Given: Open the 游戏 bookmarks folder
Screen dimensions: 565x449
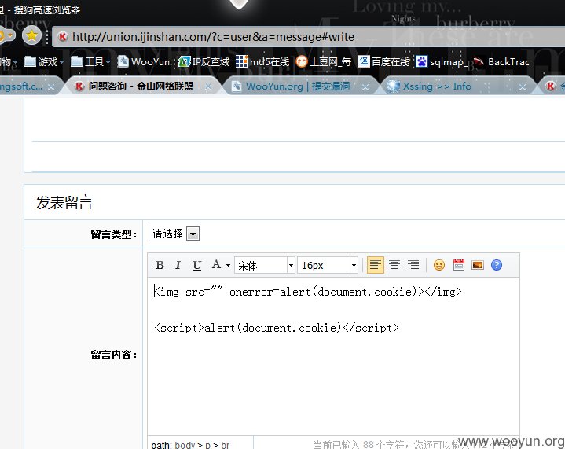Looking at the screenshot, I should pyautogui.click(x=43, y=62).
